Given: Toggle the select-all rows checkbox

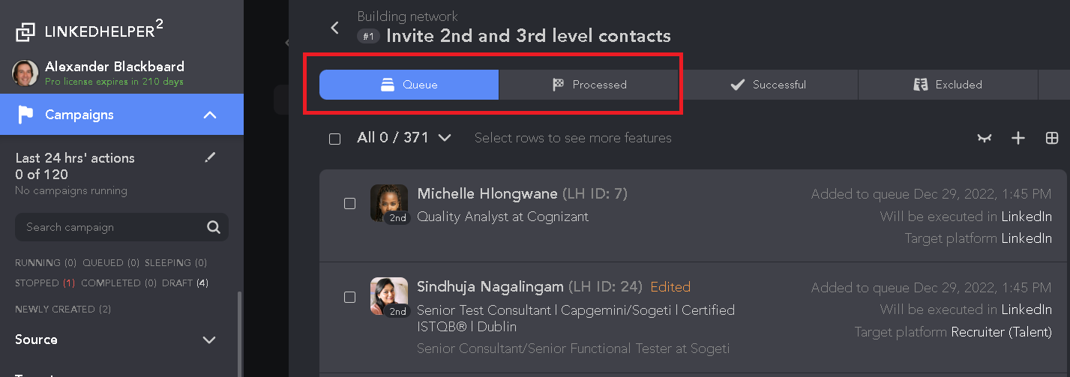Looking at the screenshot, I should [335, 139].
